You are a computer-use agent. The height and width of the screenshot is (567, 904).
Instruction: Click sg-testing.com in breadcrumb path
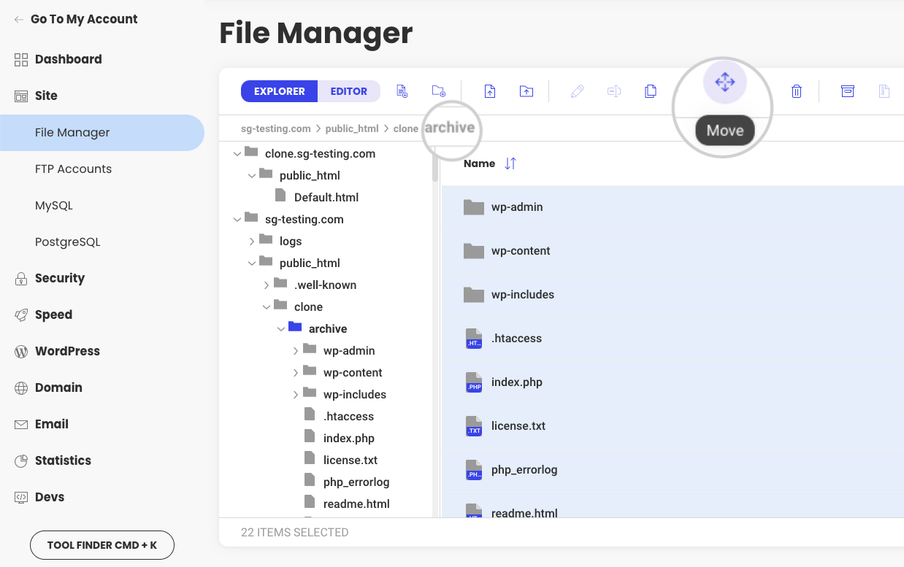pos(276,128)
